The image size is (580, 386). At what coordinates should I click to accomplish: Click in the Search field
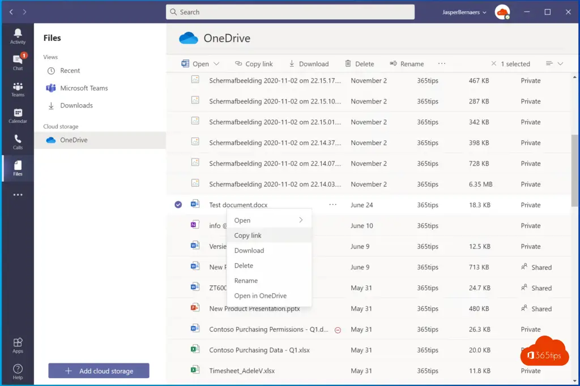291,12
